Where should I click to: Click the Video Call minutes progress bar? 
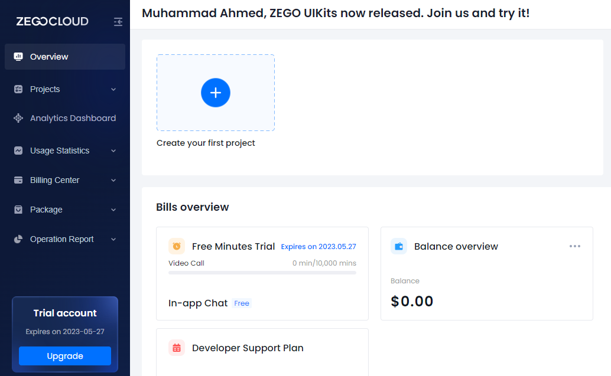click(x=262, y=273)
